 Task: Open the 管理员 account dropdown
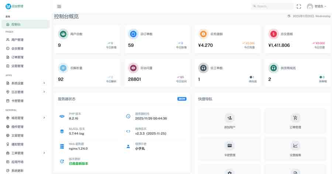coord(317,6)
